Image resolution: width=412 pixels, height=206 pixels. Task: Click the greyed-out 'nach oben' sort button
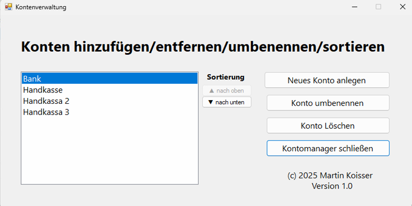pyautogui.click(x=227, y=90)
